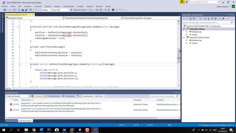
Task: Toggle auto-hide pin on Lista de errores panel
Action: pyautogui.click(x=176, y=92)
